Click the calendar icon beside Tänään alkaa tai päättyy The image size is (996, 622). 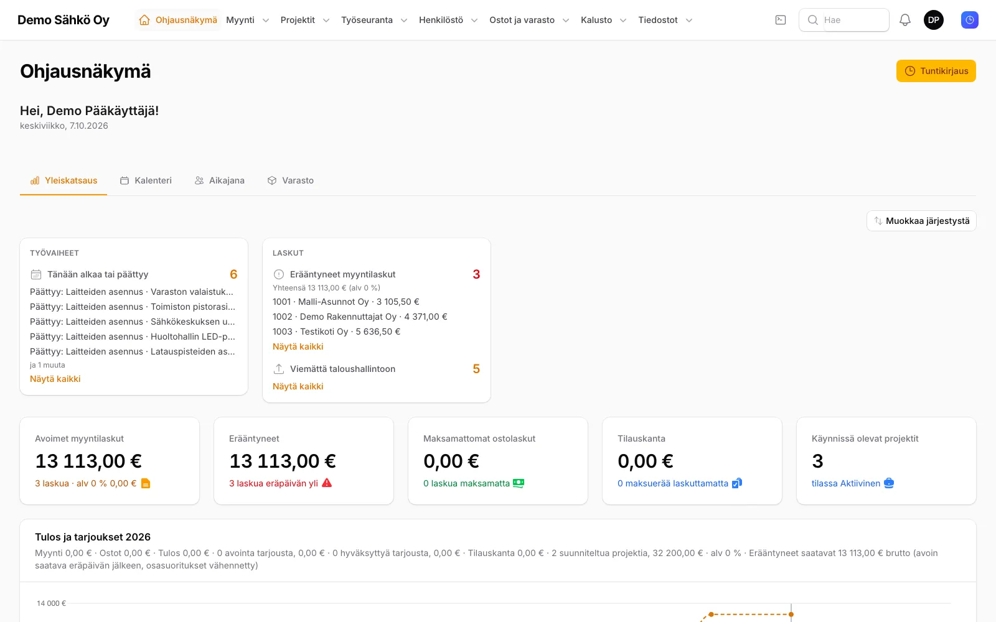coord(36,274)
